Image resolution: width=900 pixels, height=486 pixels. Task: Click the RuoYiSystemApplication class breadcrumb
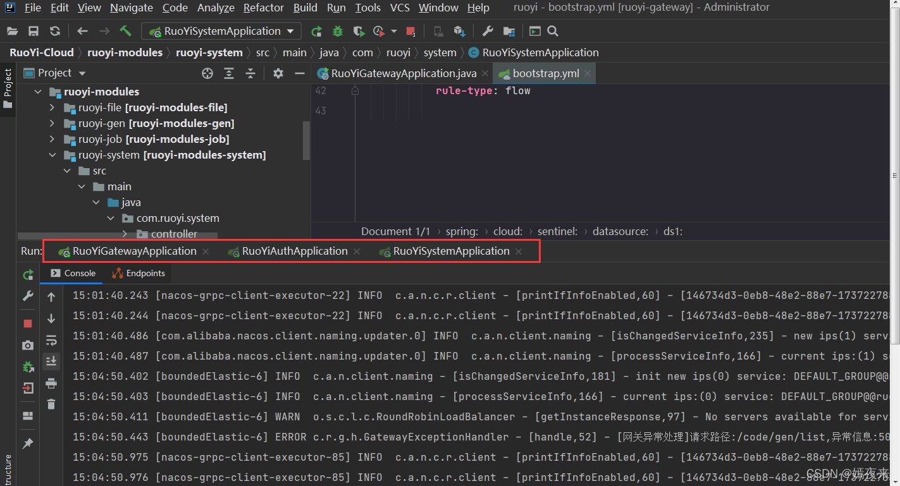coord(534,52)
